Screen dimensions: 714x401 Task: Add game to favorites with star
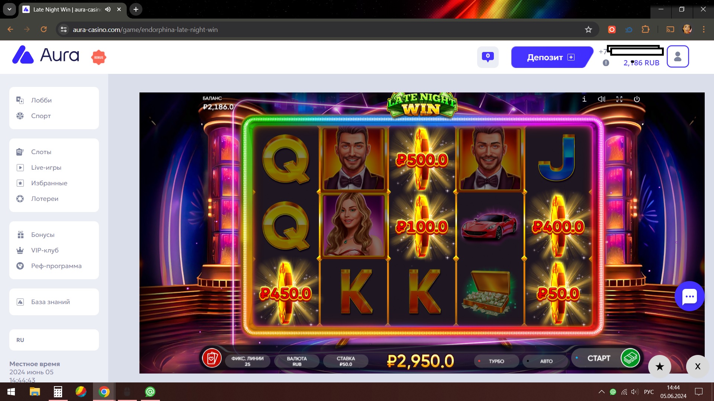coord(660,367)
